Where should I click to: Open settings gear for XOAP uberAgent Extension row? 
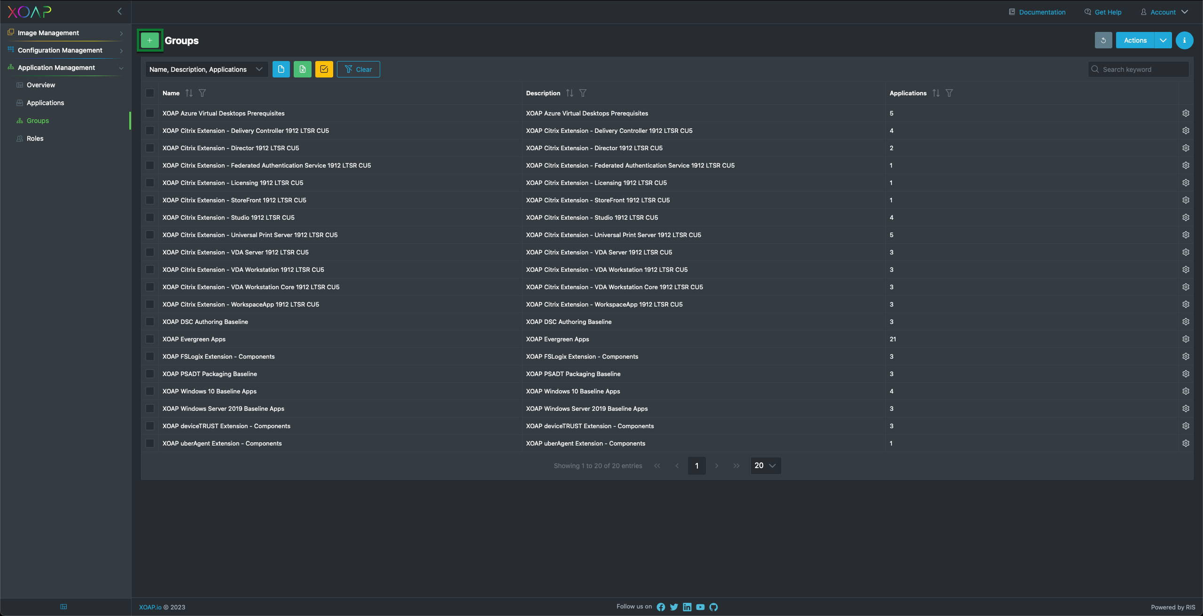coord(1186,443)
